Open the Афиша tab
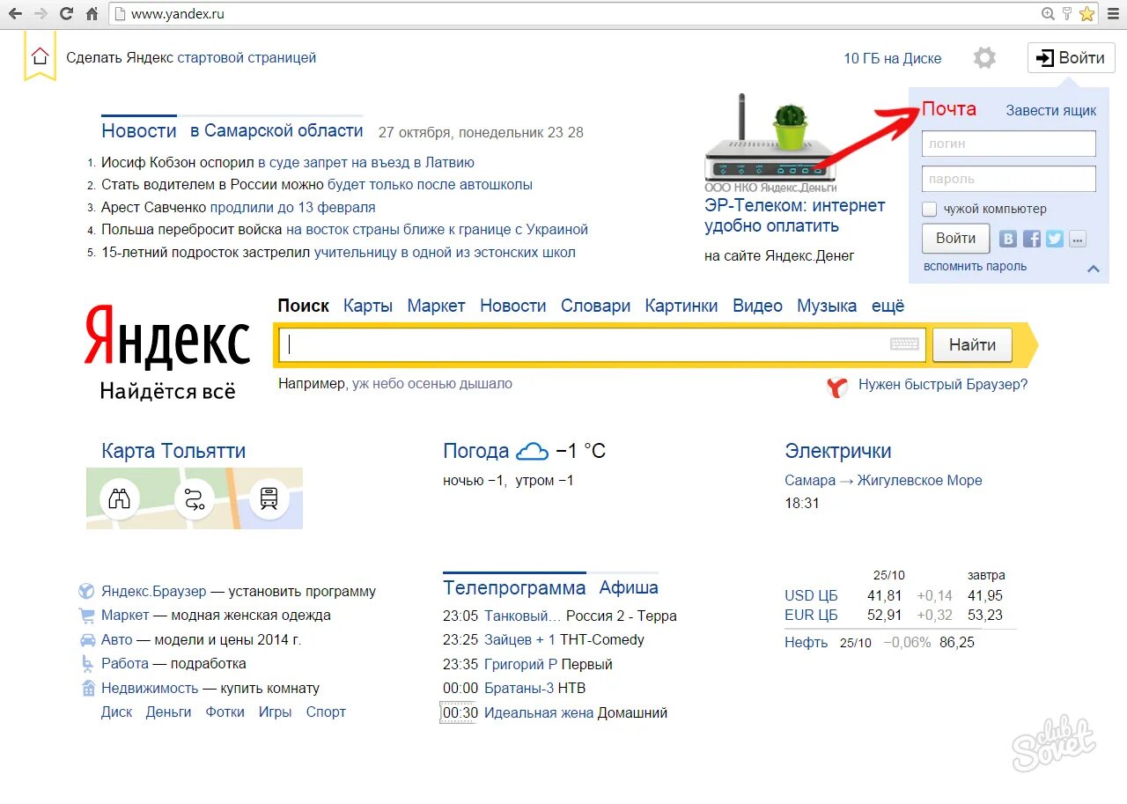Viewport: 1127px width, 804px height. tap(629, 587)
